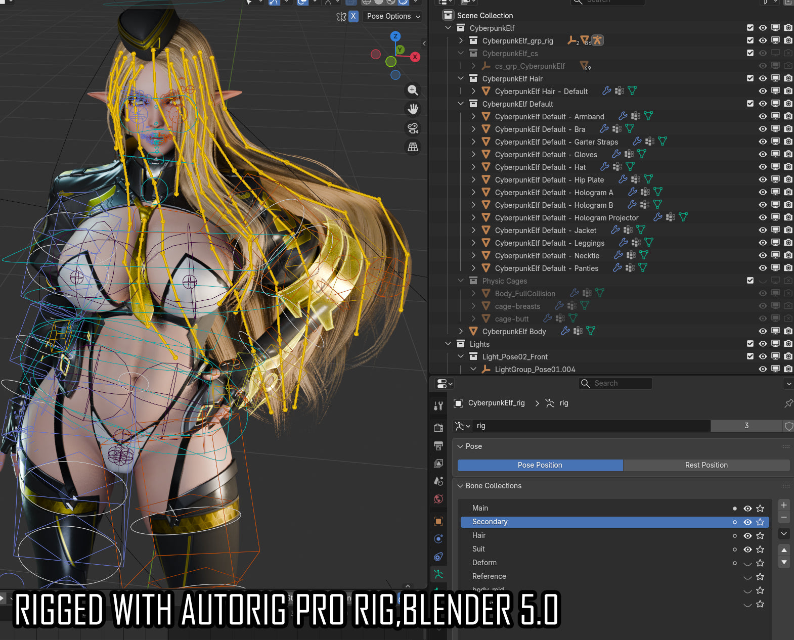The image size is (794, 640).
Task: Collapse the Bone Collections panel
Action: (460, 486)
